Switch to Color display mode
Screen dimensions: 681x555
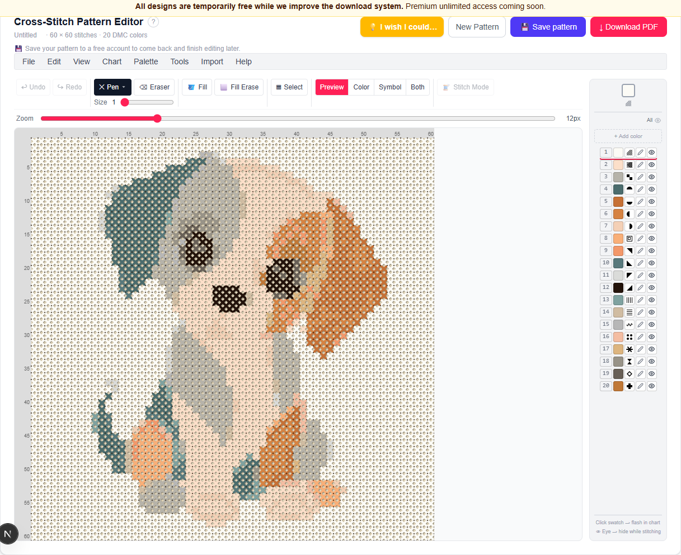(x=361, y=87)
